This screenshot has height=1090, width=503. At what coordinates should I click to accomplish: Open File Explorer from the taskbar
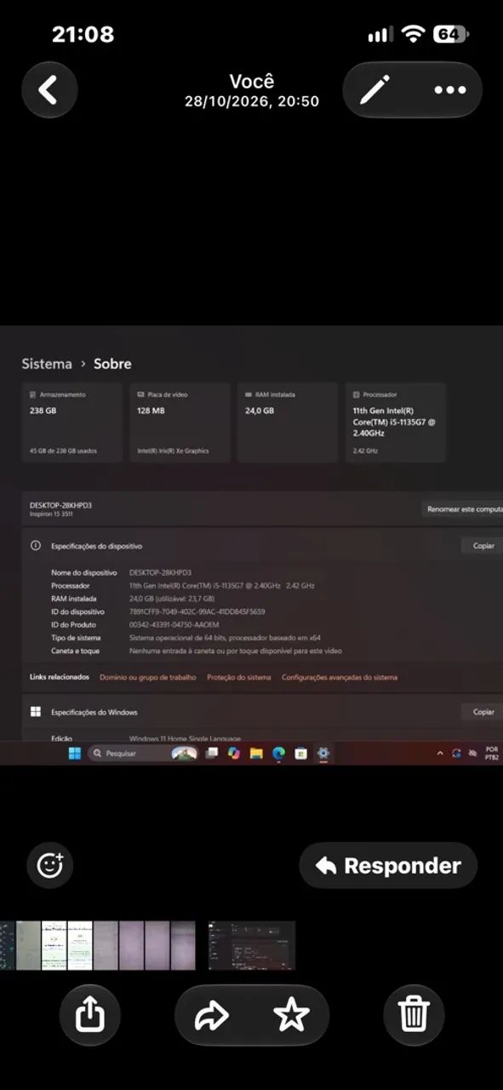256,754
